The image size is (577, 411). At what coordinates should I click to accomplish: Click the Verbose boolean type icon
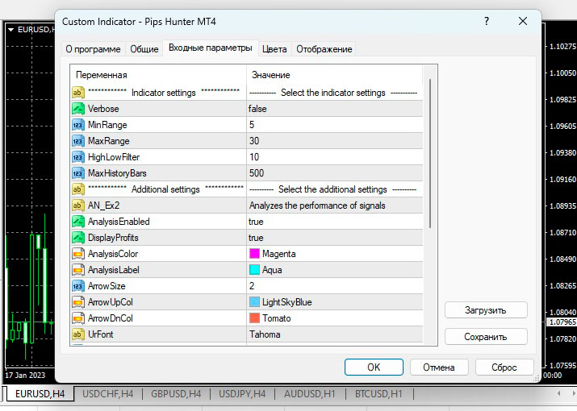78,109
